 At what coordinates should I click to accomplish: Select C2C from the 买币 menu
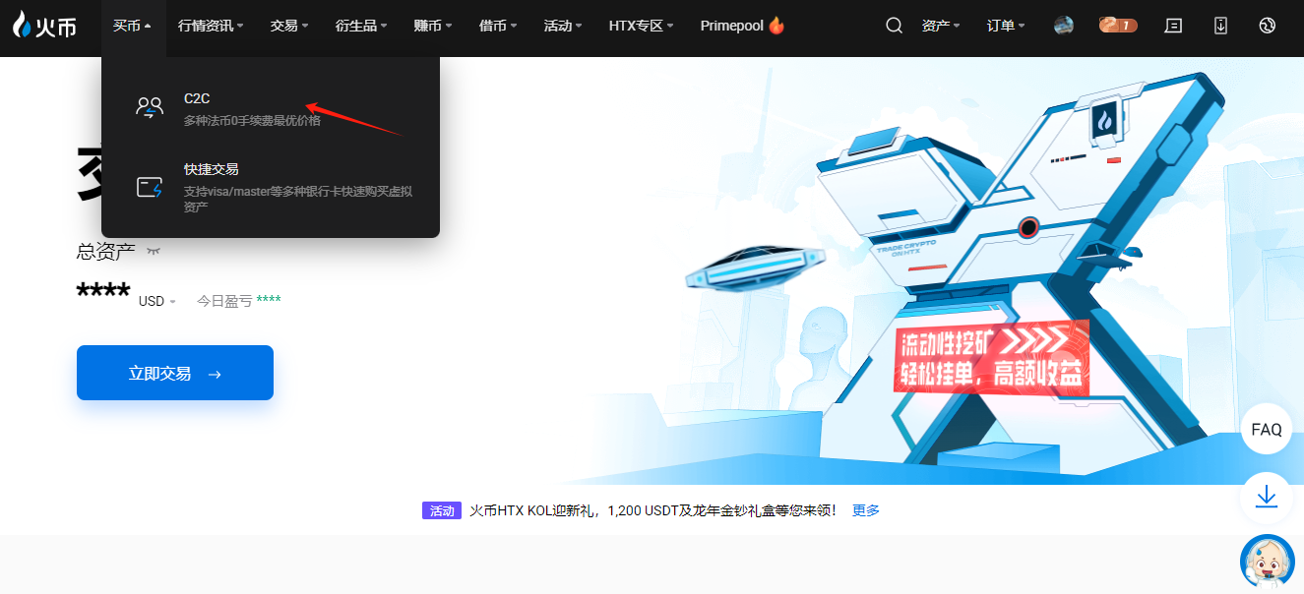tap(197, 99)
